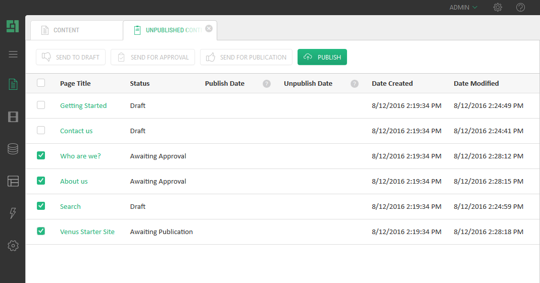Click Draft status in Contact us row
Screen dimensions: 540x283
tap(138, 131)
